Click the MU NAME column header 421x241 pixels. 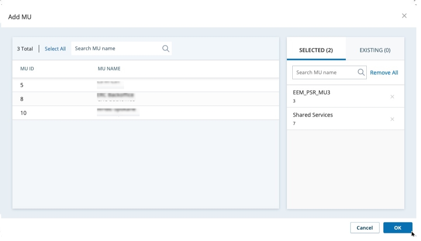[x=109, y=69]
